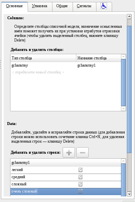The height and width of the screenshot is (202, 135).
Task: Click edit icon in очень сложный row
Action: 81,191
